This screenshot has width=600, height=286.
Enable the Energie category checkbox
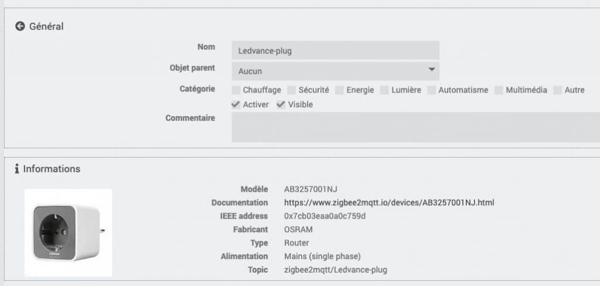tap(339, 90)
